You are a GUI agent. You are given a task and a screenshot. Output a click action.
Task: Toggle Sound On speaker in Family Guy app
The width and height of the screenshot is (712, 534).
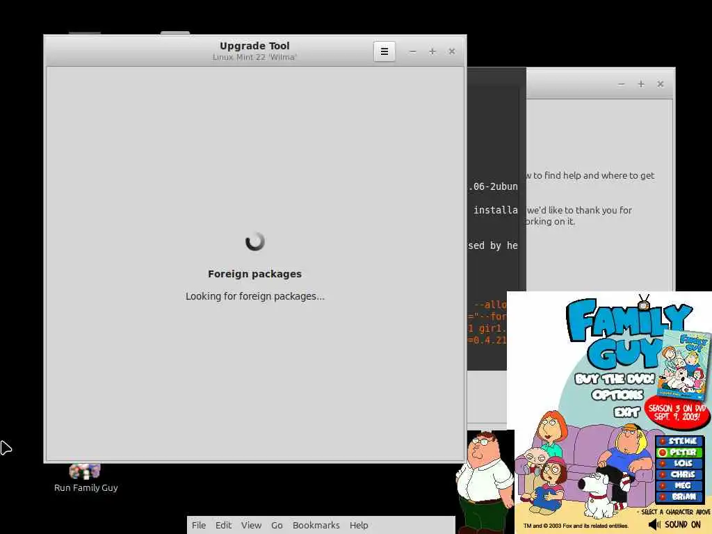pos(674,524)
